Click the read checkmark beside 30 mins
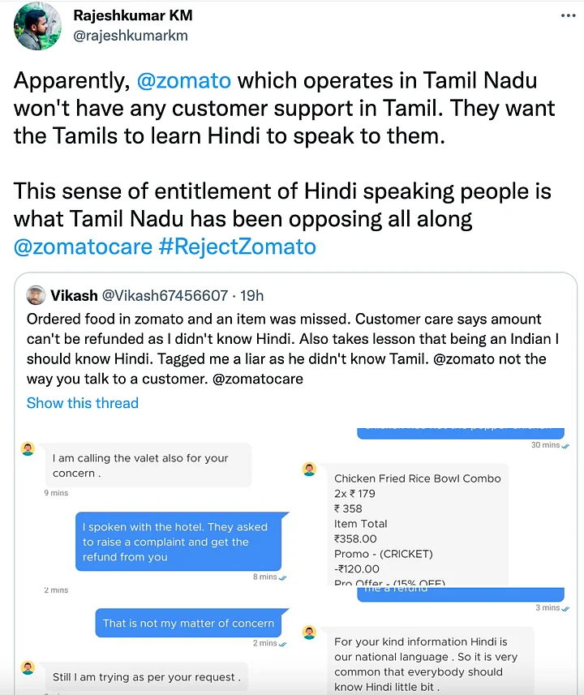This screenshot has height=695, width=584. (565, 445)
